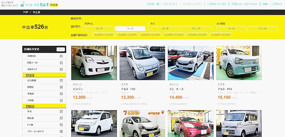
Task: Expand the その他 filter row
Action: [44, 100]
